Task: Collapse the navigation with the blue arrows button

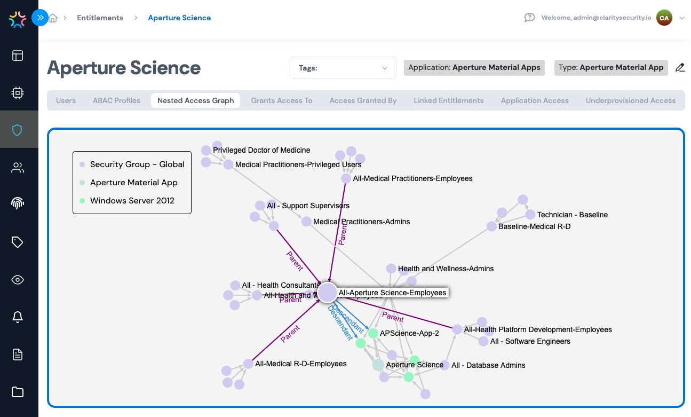Action: click(x=40, y=18)
